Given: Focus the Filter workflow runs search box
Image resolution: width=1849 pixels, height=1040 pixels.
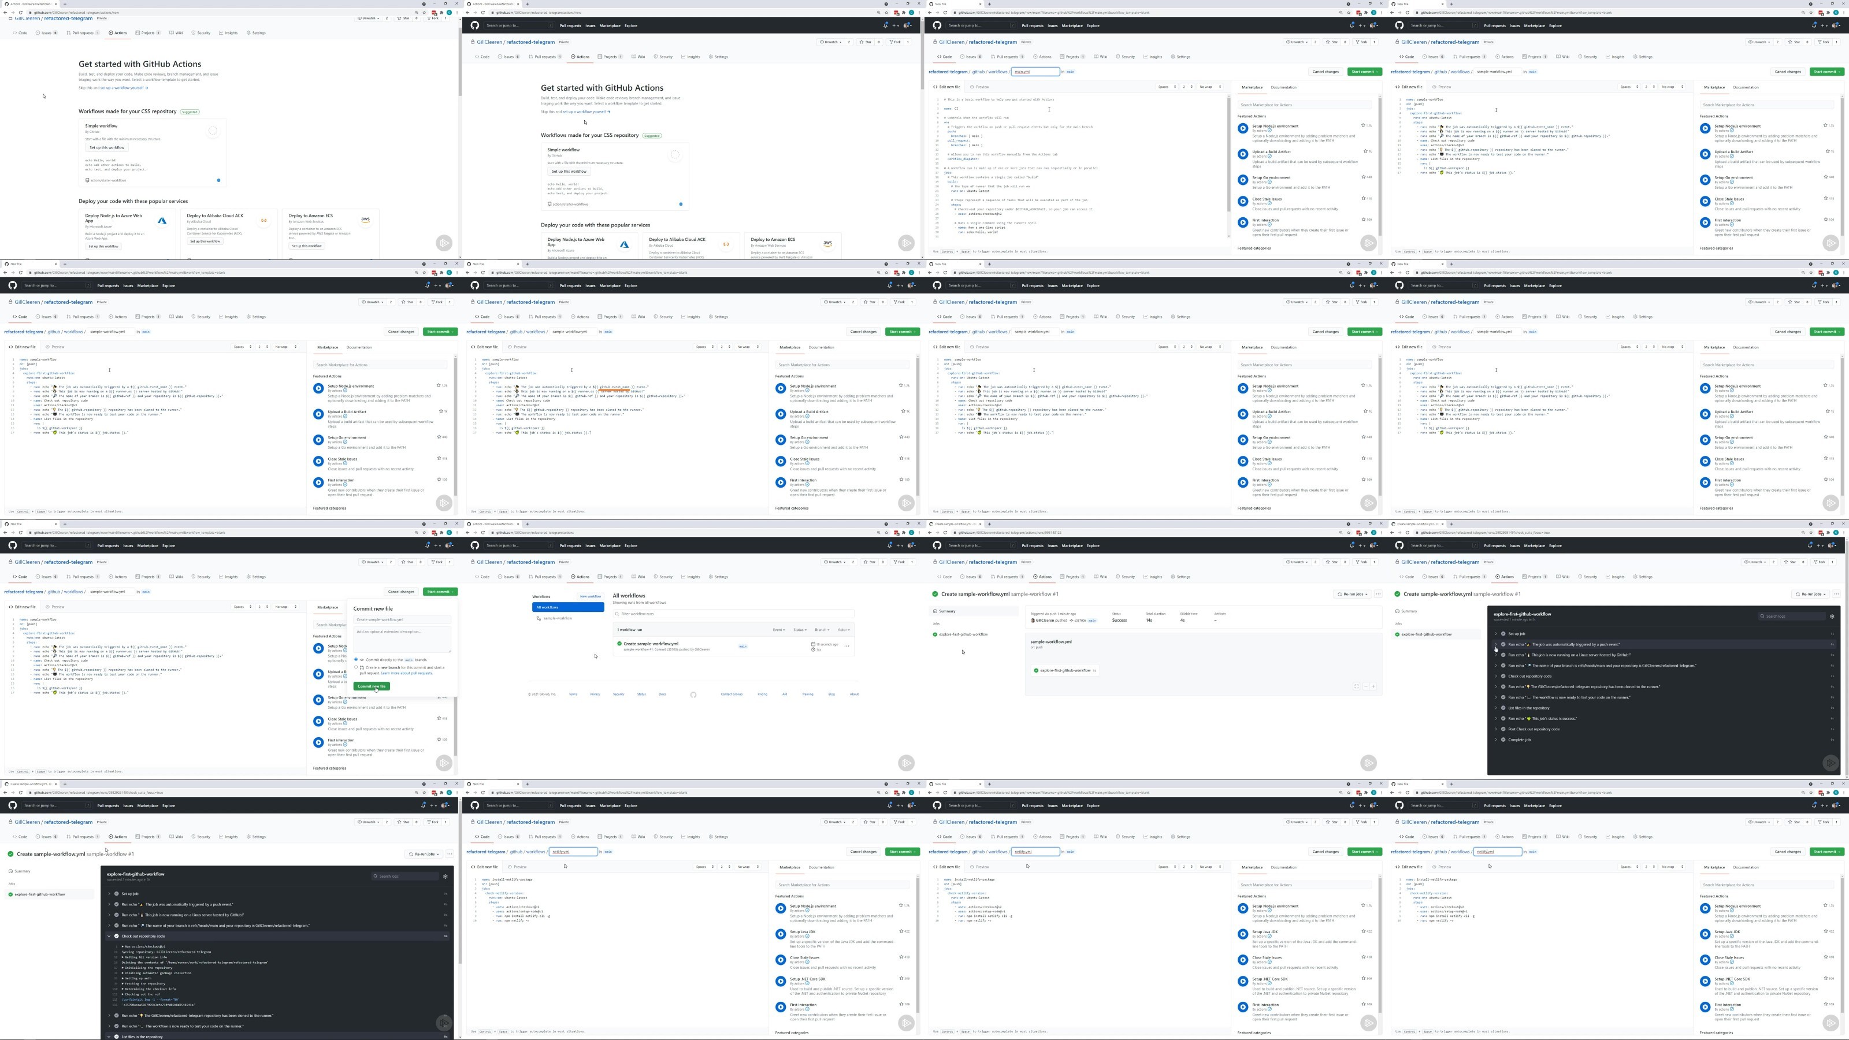Looking at the screenshot, I should (x=733, y=614).
